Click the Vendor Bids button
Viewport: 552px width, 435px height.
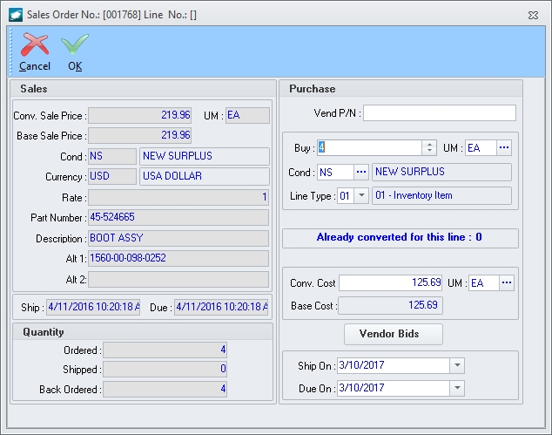pyautogui.click(x=394, y=334)
